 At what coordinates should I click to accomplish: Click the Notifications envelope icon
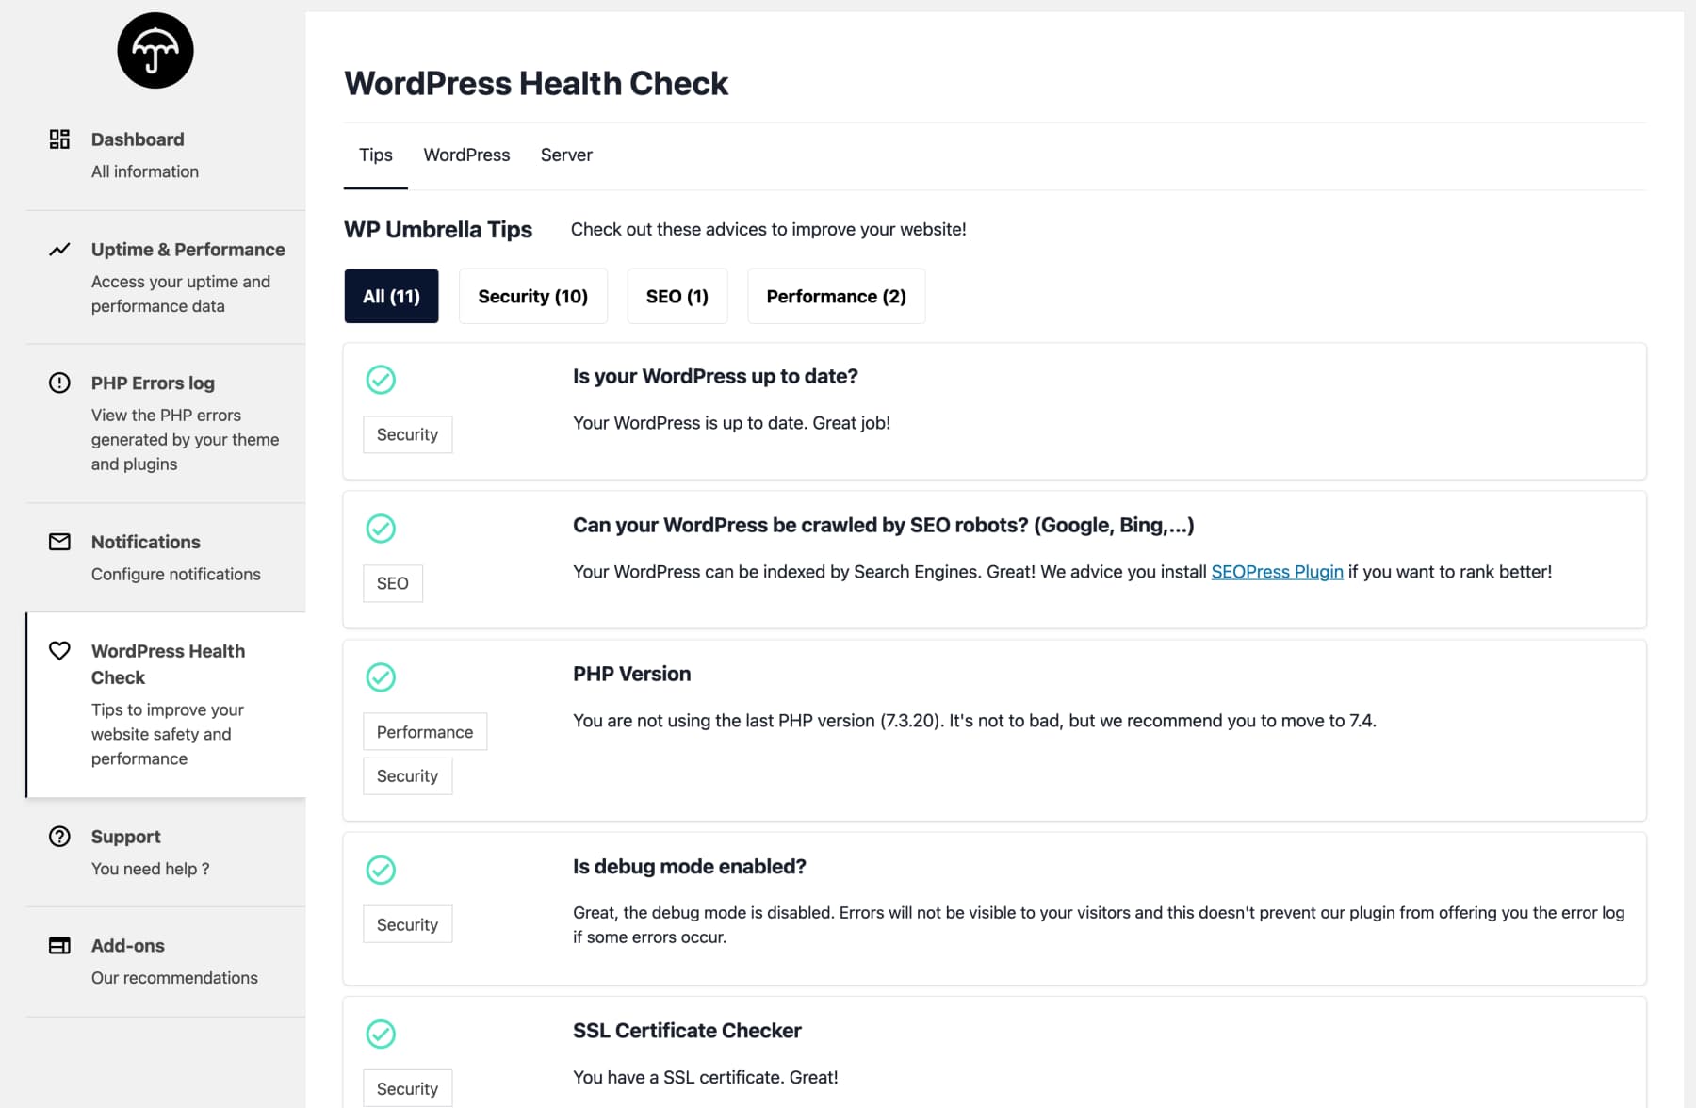point(59,542)
